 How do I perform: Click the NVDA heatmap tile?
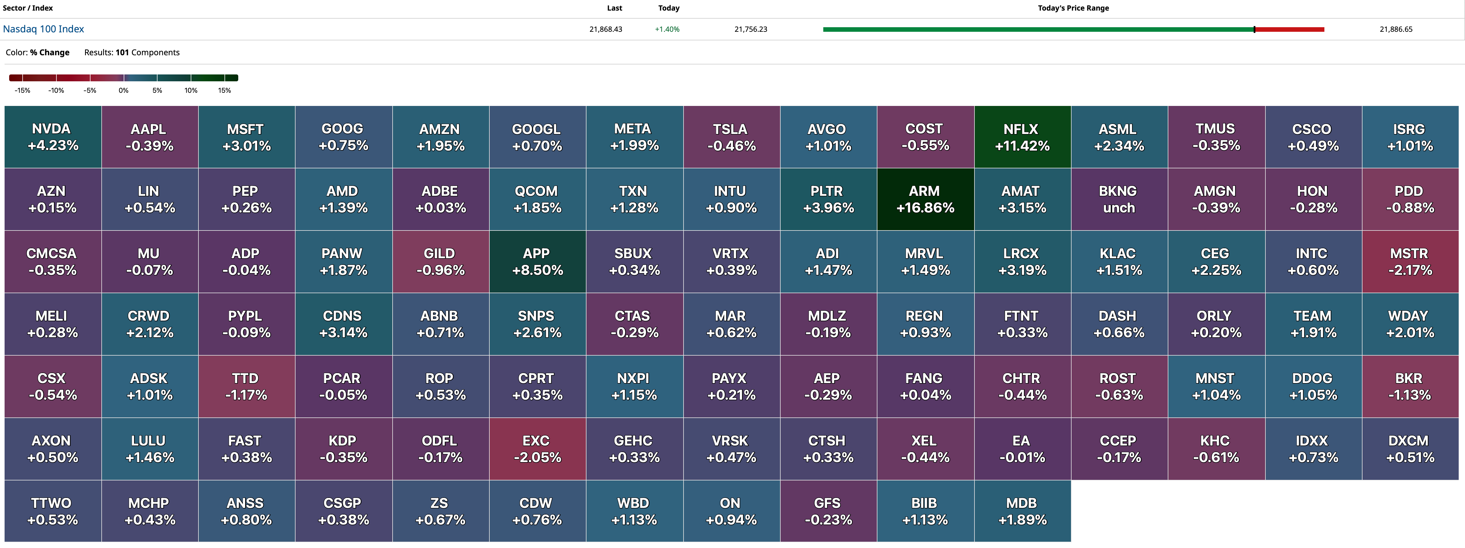pos(53,137)
